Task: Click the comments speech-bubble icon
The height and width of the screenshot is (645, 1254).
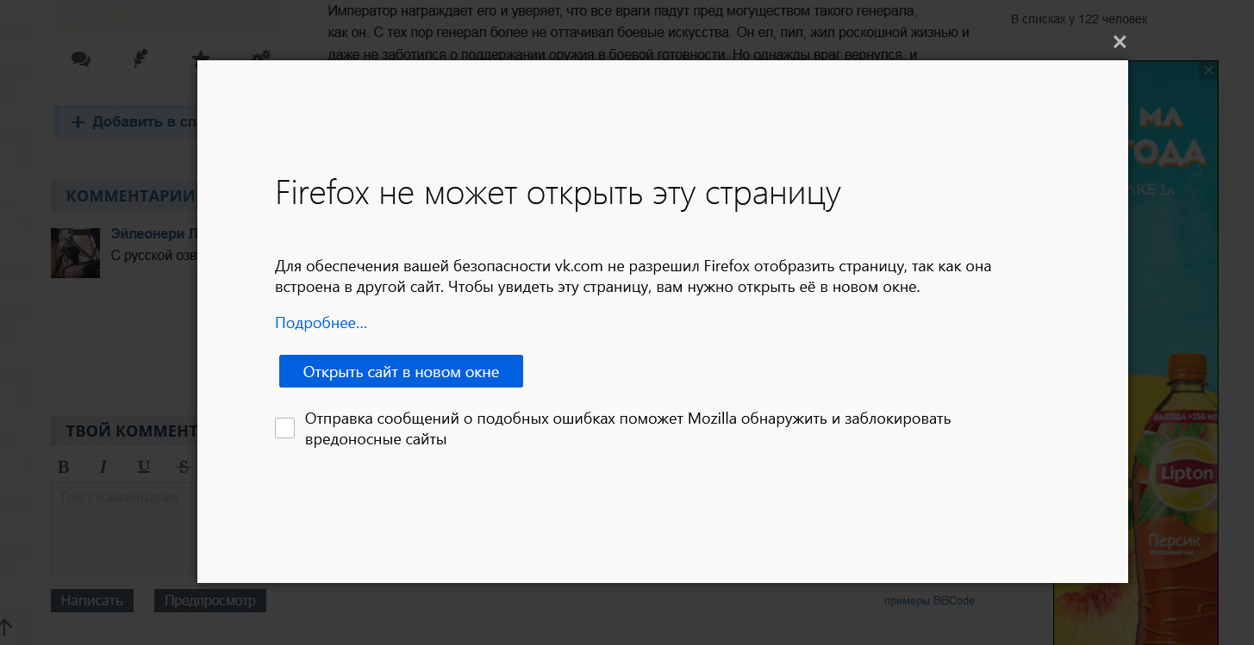Action: pyautogui.click(x=81, y=59)
